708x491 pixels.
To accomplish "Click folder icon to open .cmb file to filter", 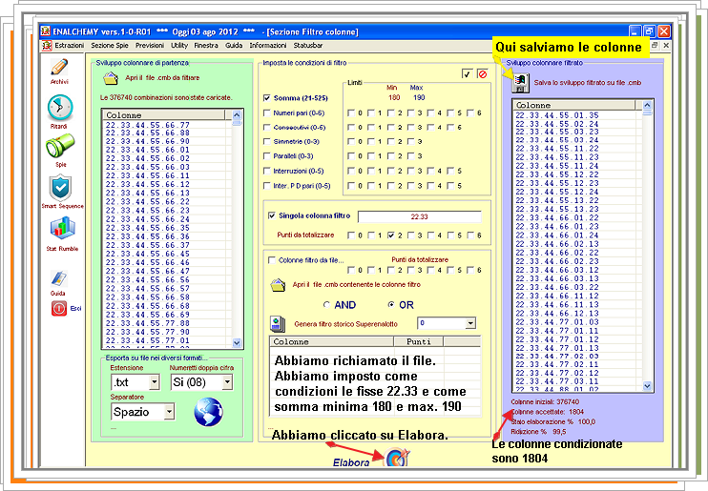I will 111,78.
